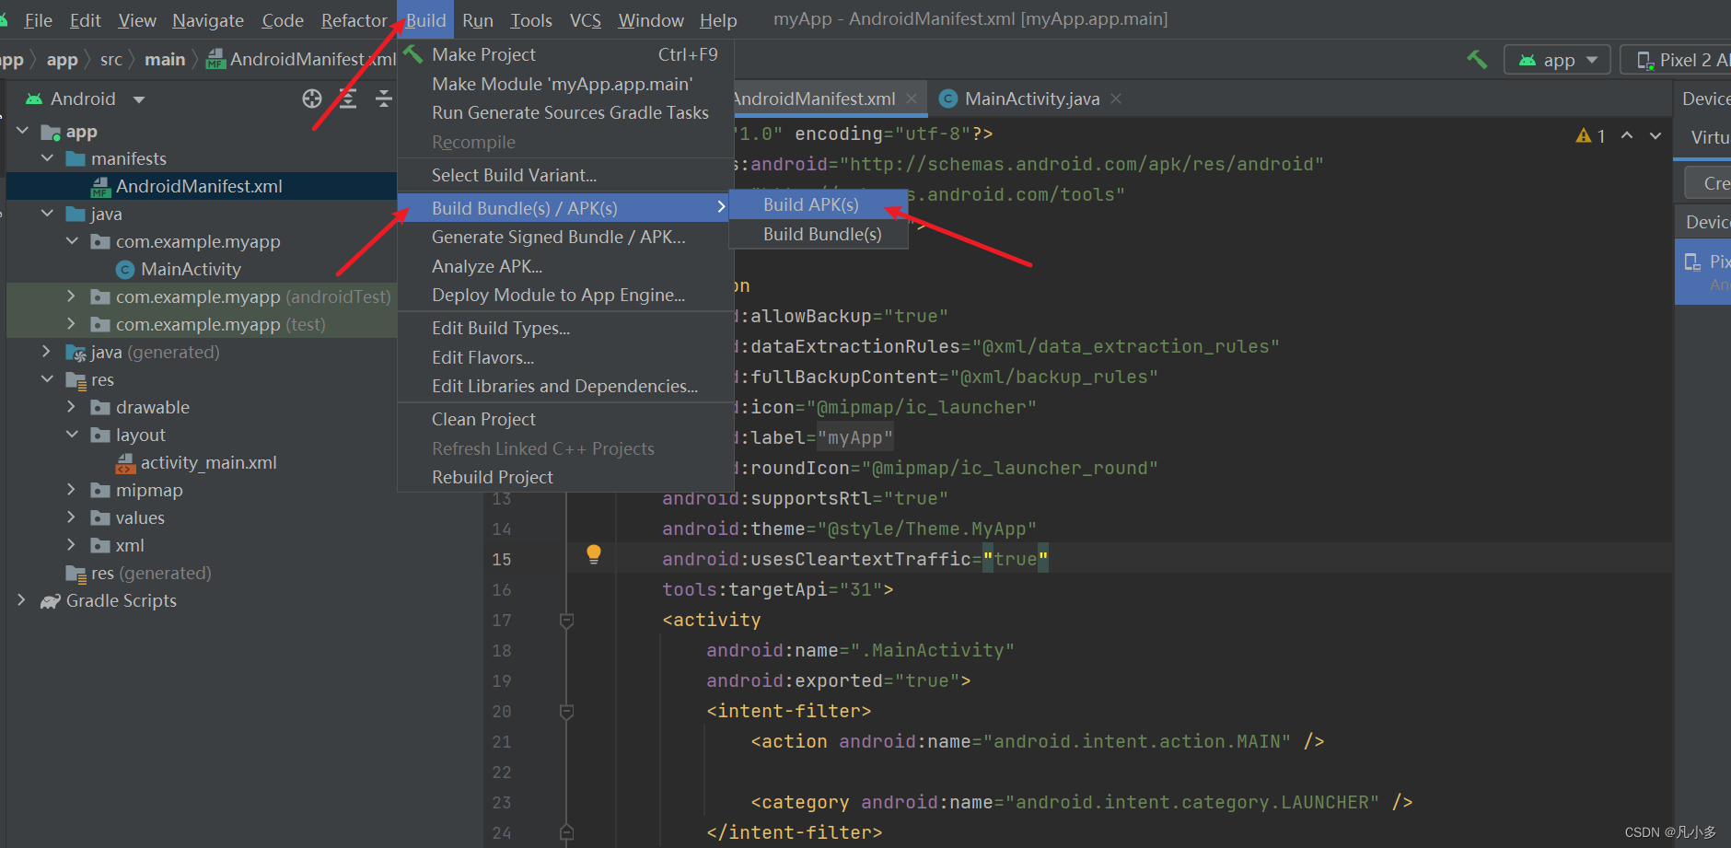Viewport: 1731px width, 848px height.
Task: Open the VCS menu
Action: pyautogui.click(x=586, y=20)
